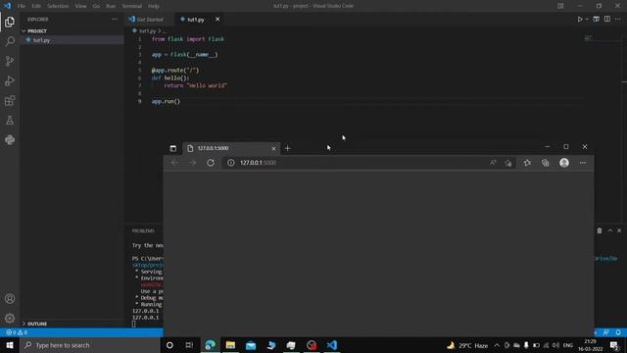Open browser profile avatar

(x=564, y=163)
